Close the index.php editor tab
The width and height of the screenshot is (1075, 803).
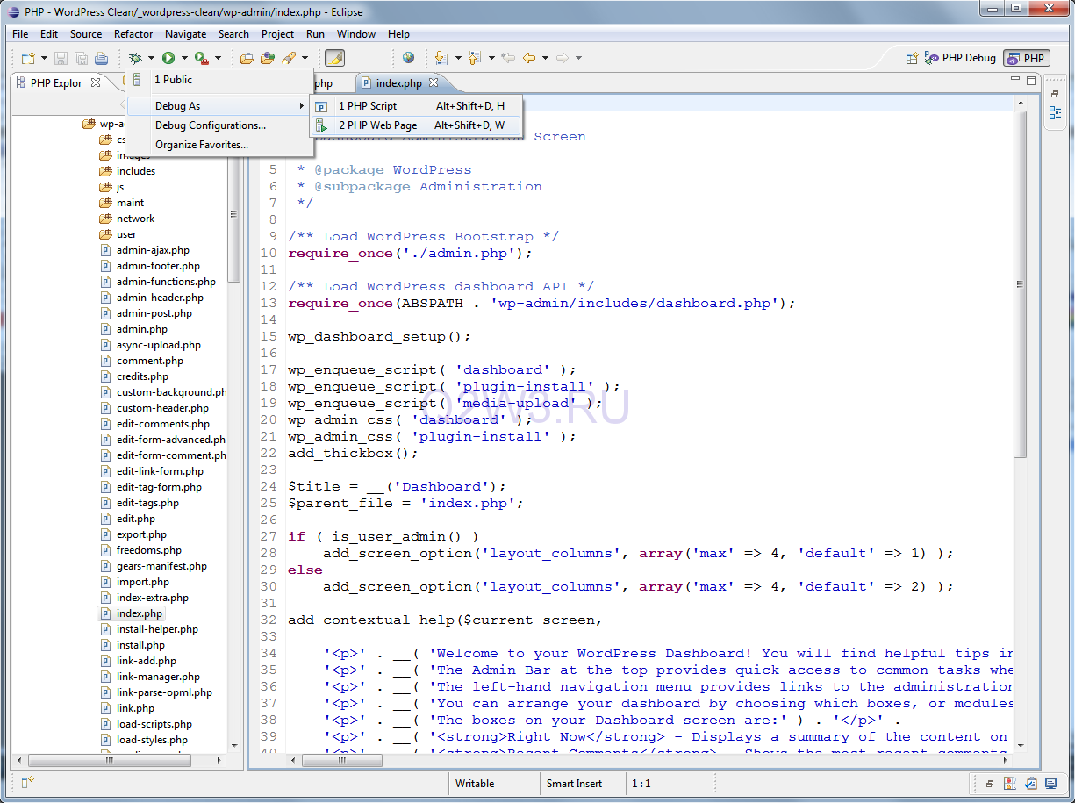pyautogui.click(x=434, y=83)
